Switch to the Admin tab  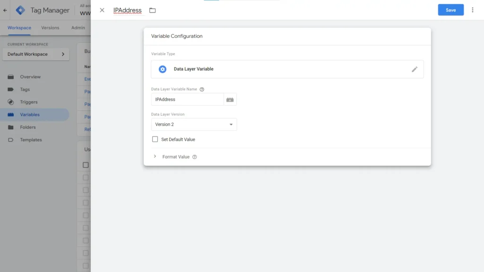click(78, 27)
